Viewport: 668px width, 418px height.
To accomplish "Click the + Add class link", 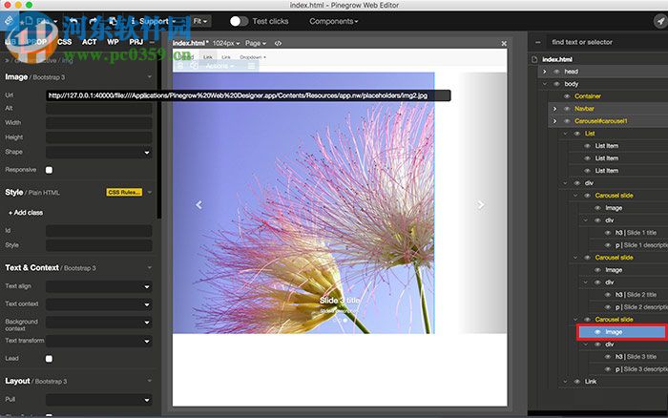I will coord(26,213).
